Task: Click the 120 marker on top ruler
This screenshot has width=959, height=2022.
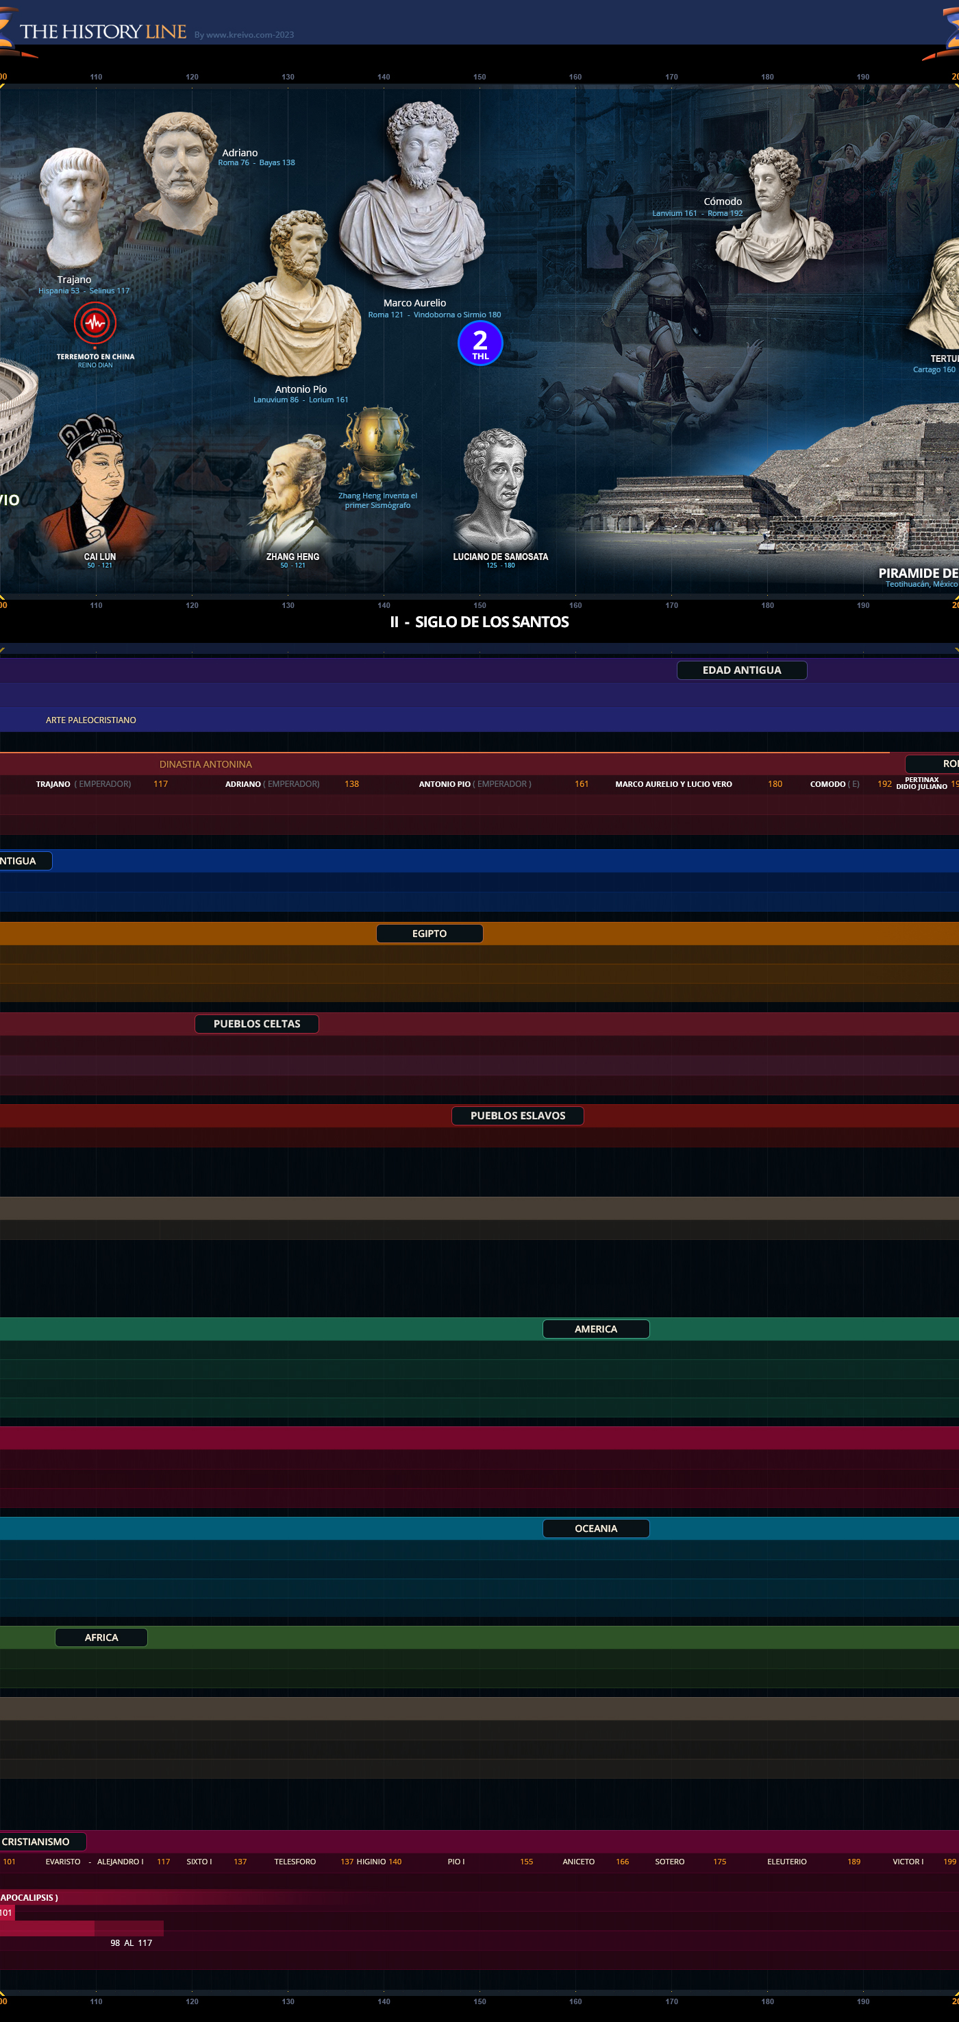Action: (x=192, y=77)
